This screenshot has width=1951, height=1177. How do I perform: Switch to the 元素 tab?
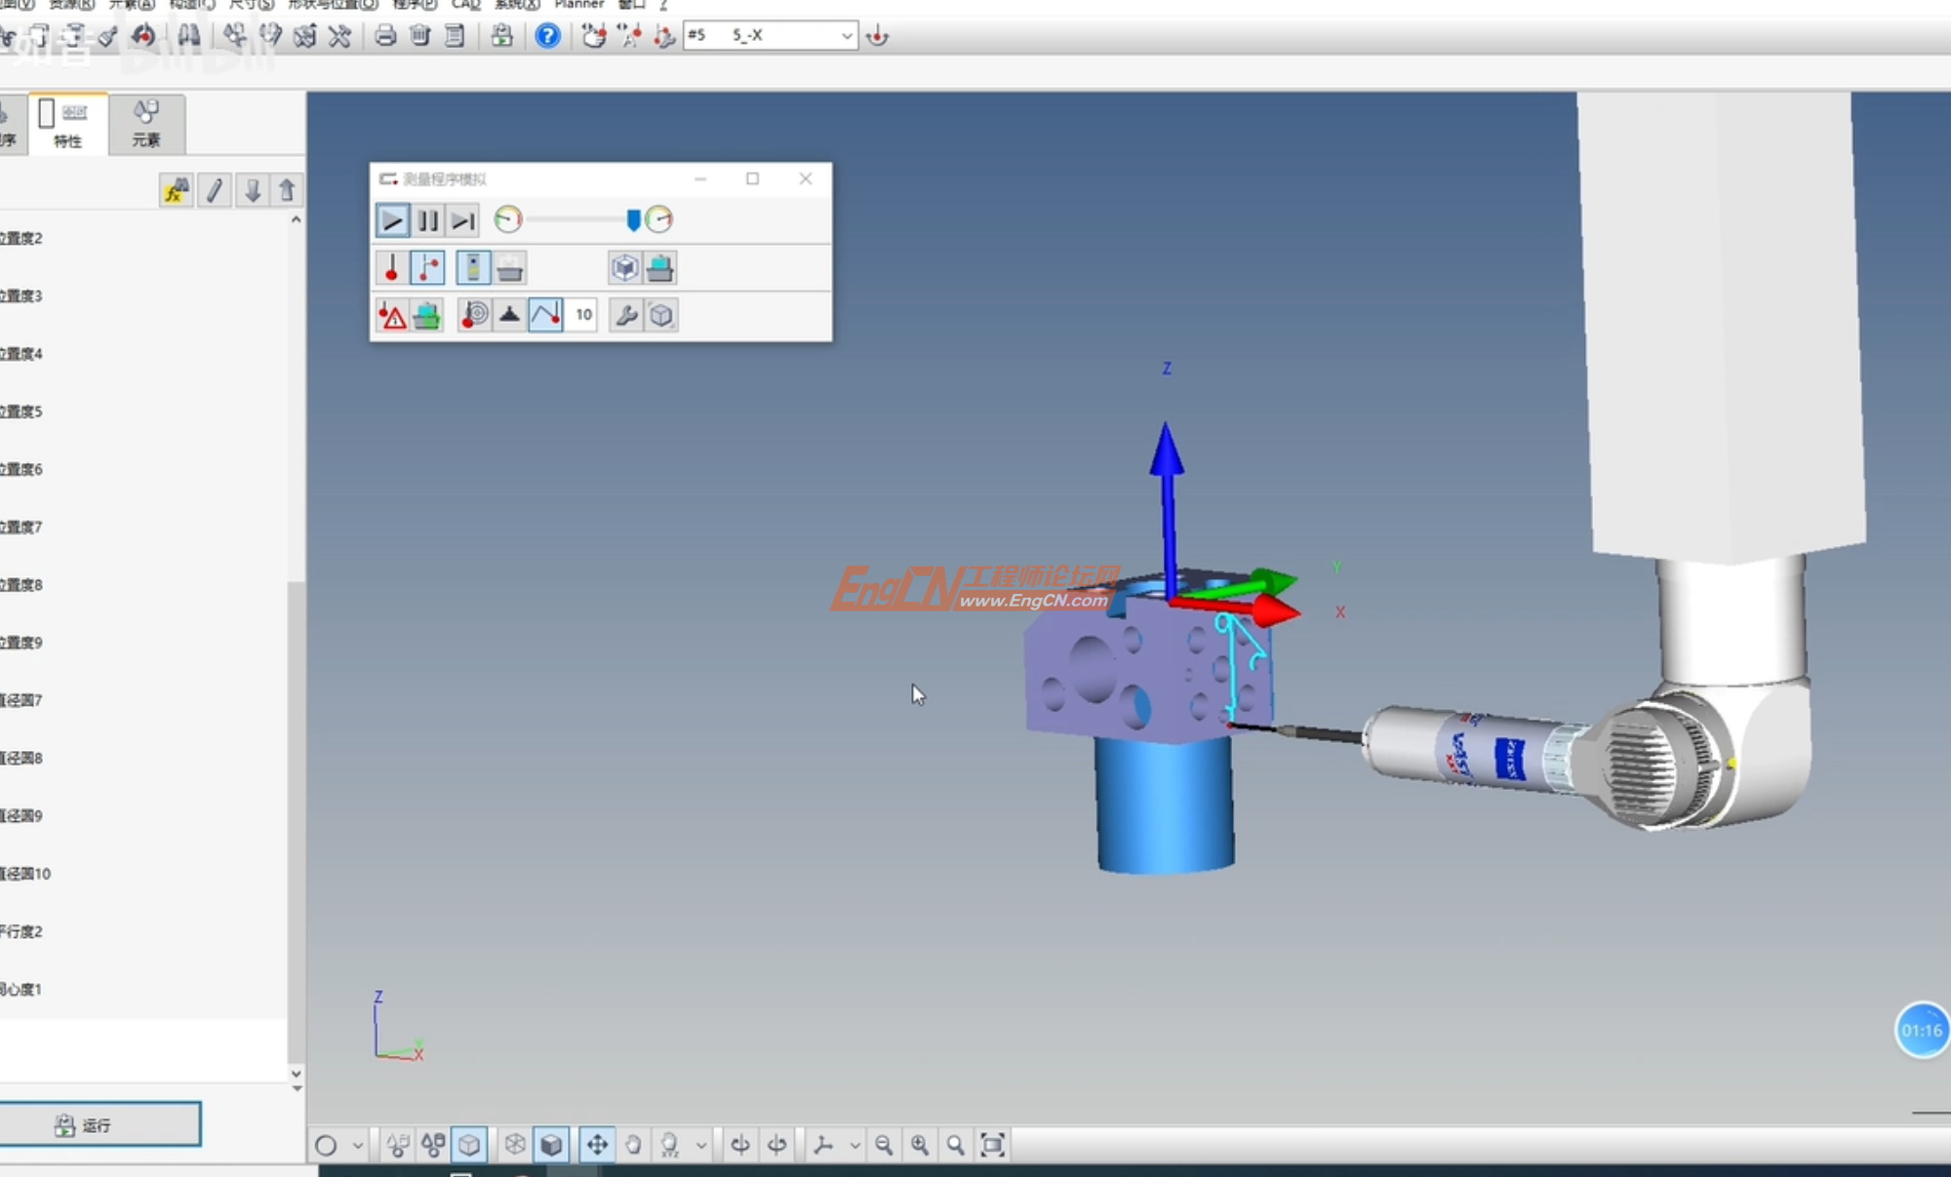point(146,123)
